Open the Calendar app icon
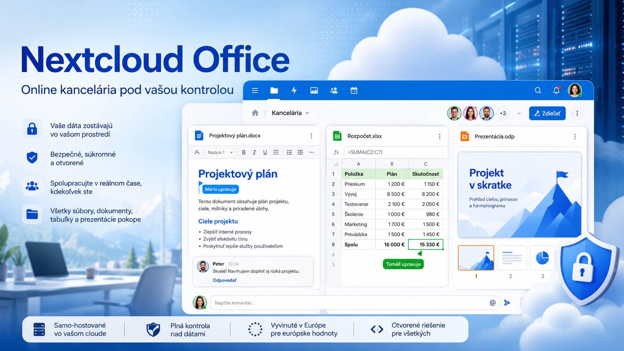624x351 pixels. click(354, 91)
